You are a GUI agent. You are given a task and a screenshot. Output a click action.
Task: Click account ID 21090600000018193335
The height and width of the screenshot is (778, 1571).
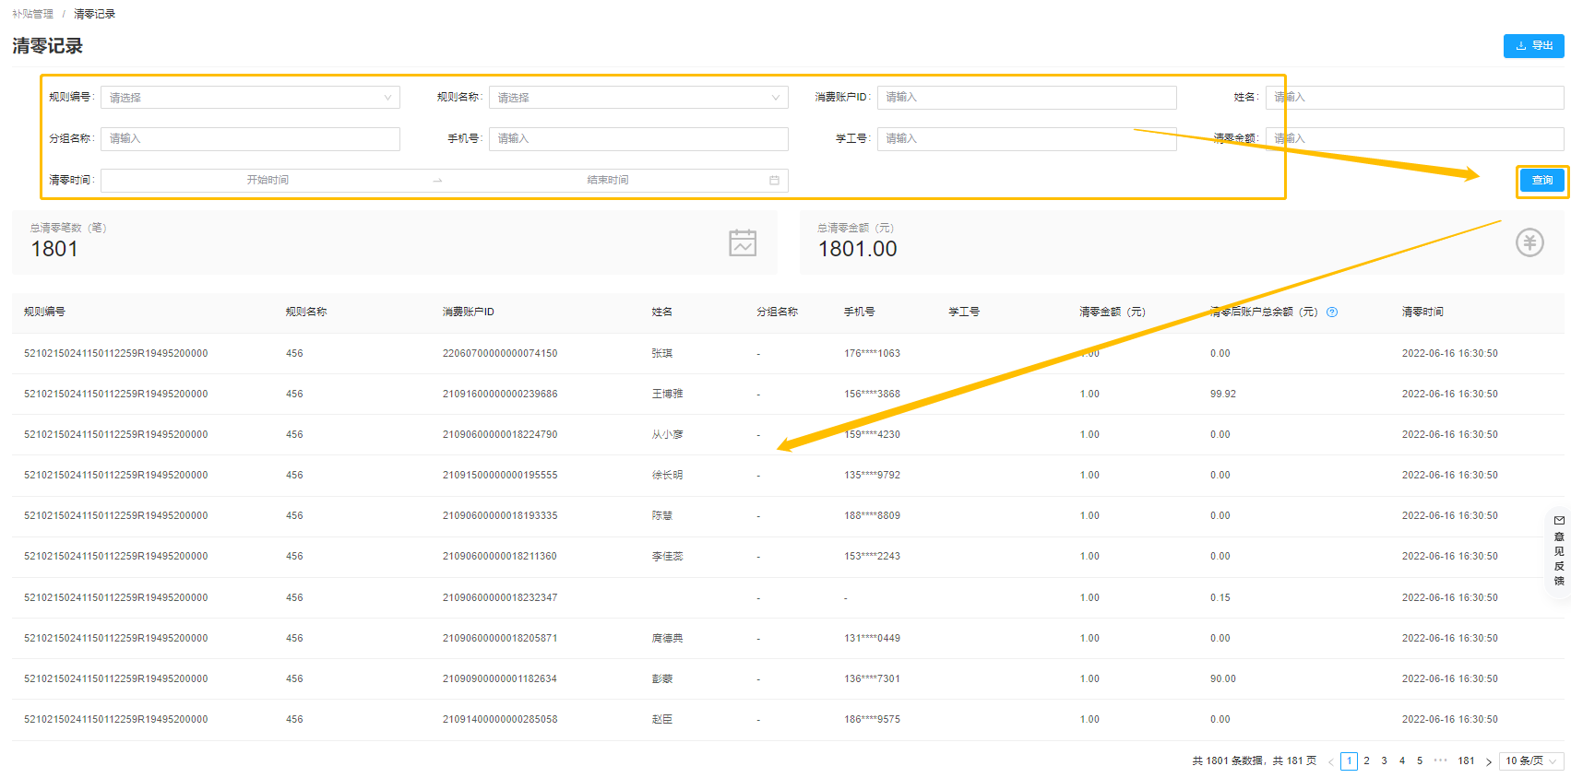[x=500, y=516]
